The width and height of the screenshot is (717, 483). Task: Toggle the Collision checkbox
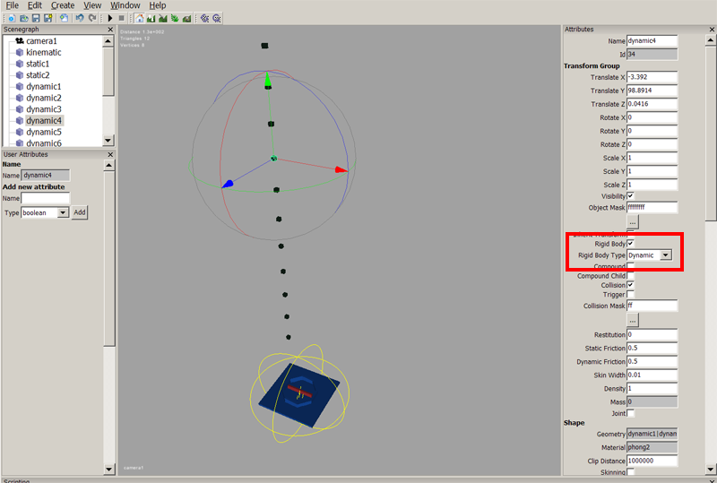[631, 285]
